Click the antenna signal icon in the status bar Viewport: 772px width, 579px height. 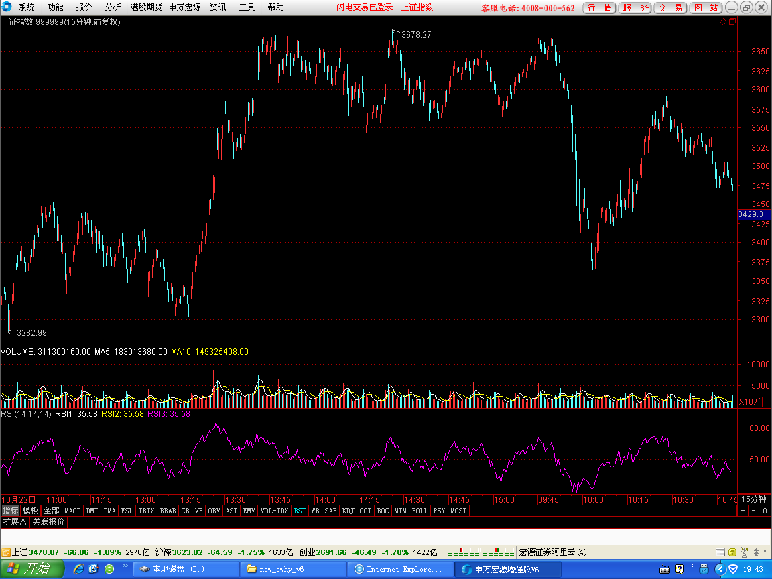tap(744, 552)
